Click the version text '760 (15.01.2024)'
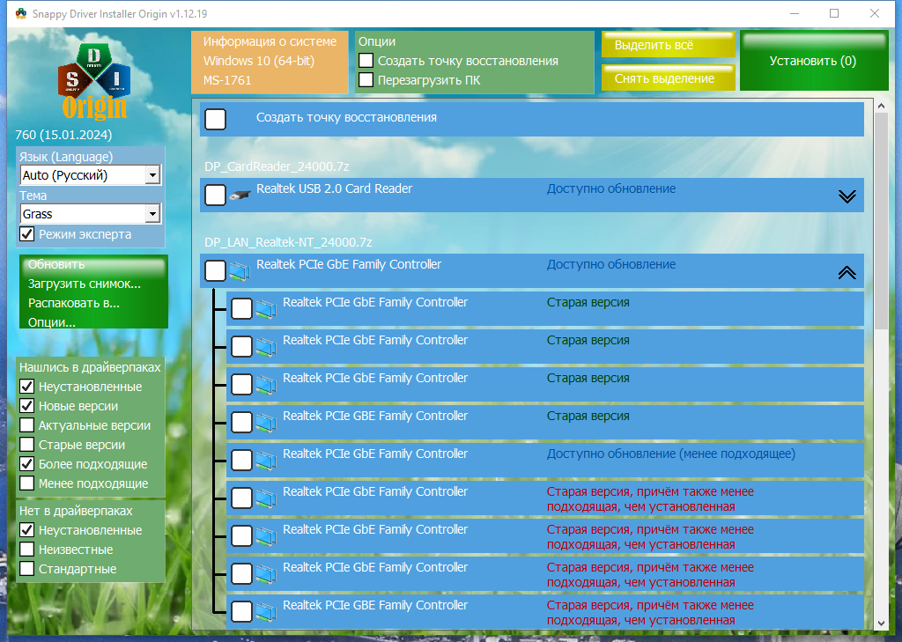This screenshot has width=902, height=642. (63, 135)
